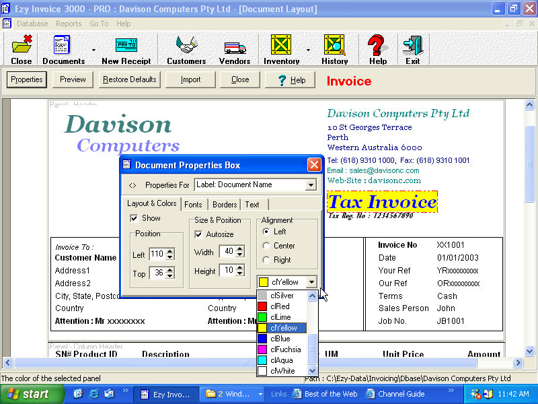
Task: Decrease the Top position value
Action: pos(170,276)
